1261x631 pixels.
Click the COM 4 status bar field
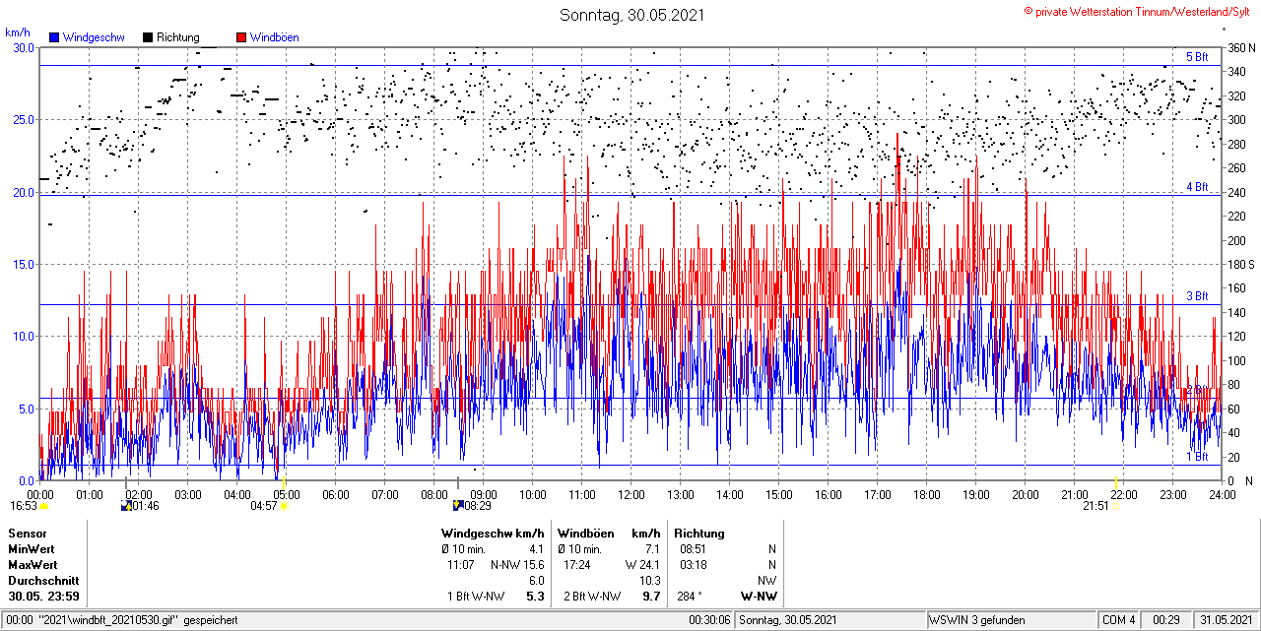coord(1119,620)
